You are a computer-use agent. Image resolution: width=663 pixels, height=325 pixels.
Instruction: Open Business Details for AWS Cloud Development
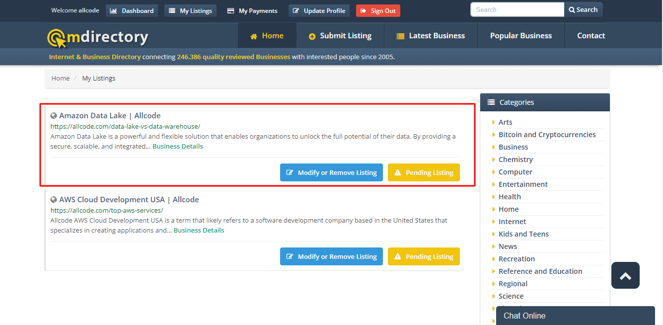pos(199,230)
